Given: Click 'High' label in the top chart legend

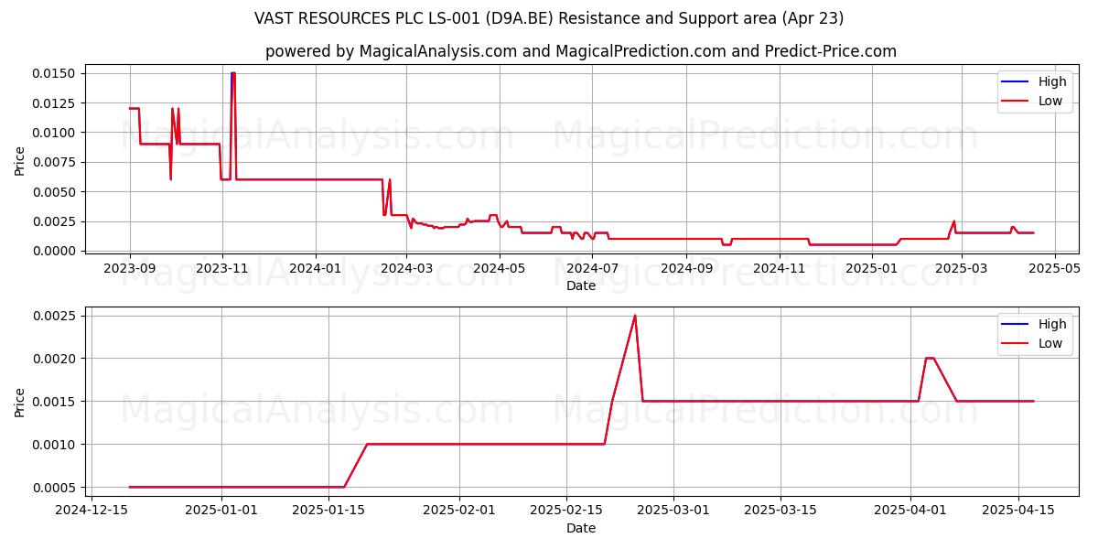Looking at the screenshot, I should pos(1052,81).
